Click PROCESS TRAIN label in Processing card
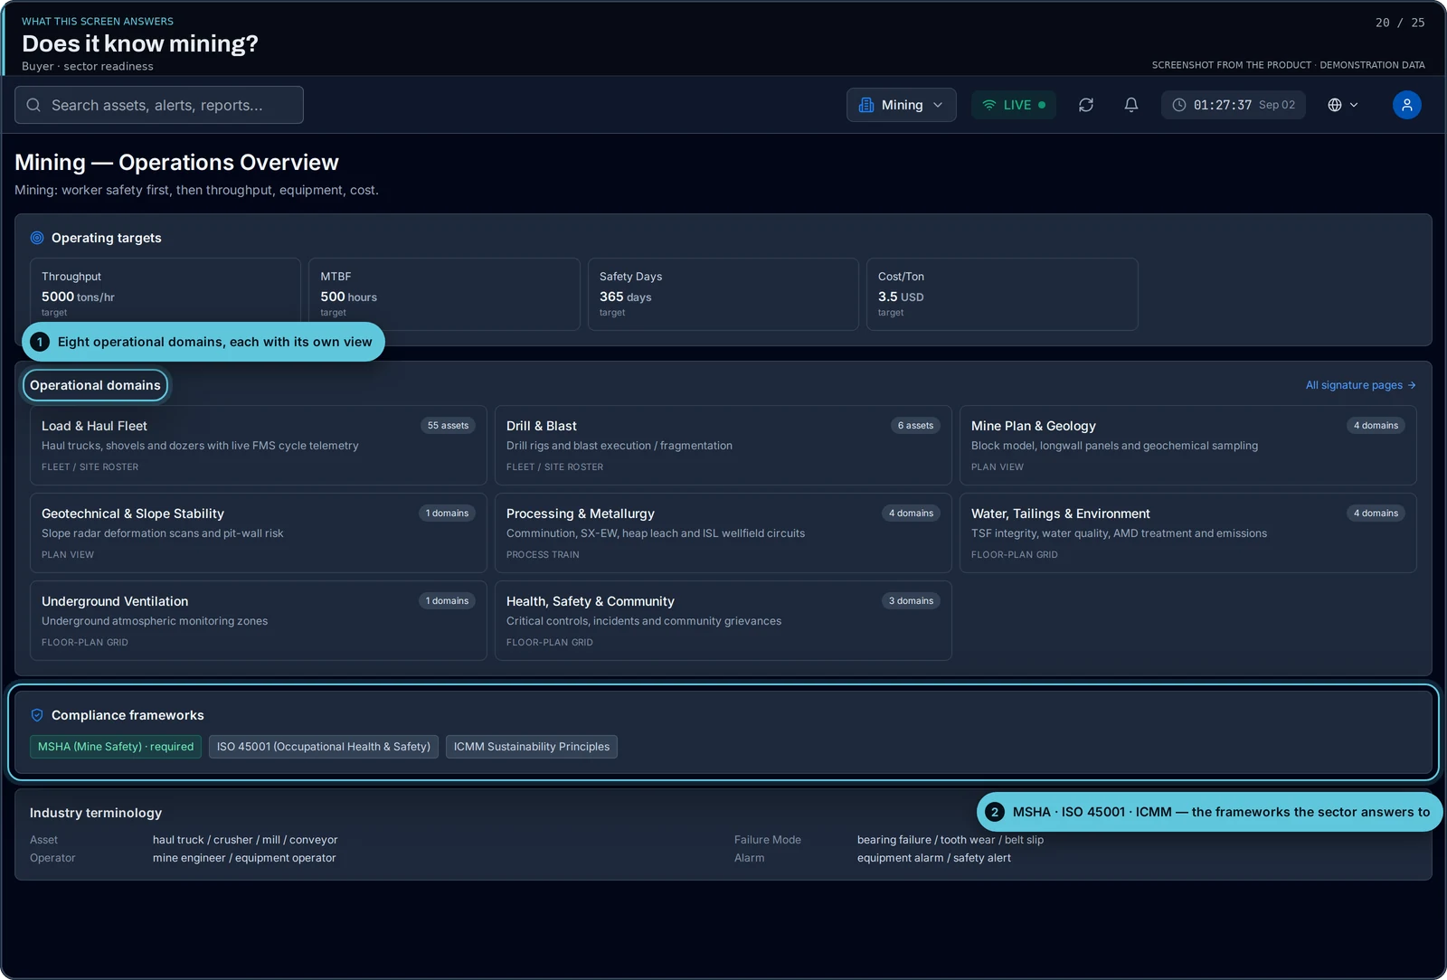The height and width of the screenshot is (980, 1447). (x=543, y=555)
